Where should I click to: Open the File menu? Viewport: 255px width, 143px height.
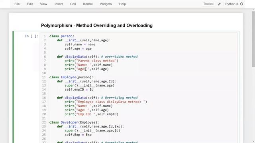[x=17, y=4]
